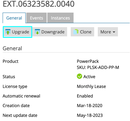Click the green Active status checkmark icon

click(x=79, y=76)
